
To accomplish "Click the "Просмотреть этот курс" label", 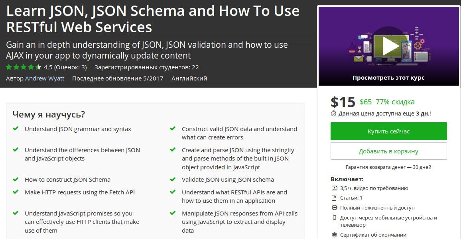I will click(x=388, y=78).
